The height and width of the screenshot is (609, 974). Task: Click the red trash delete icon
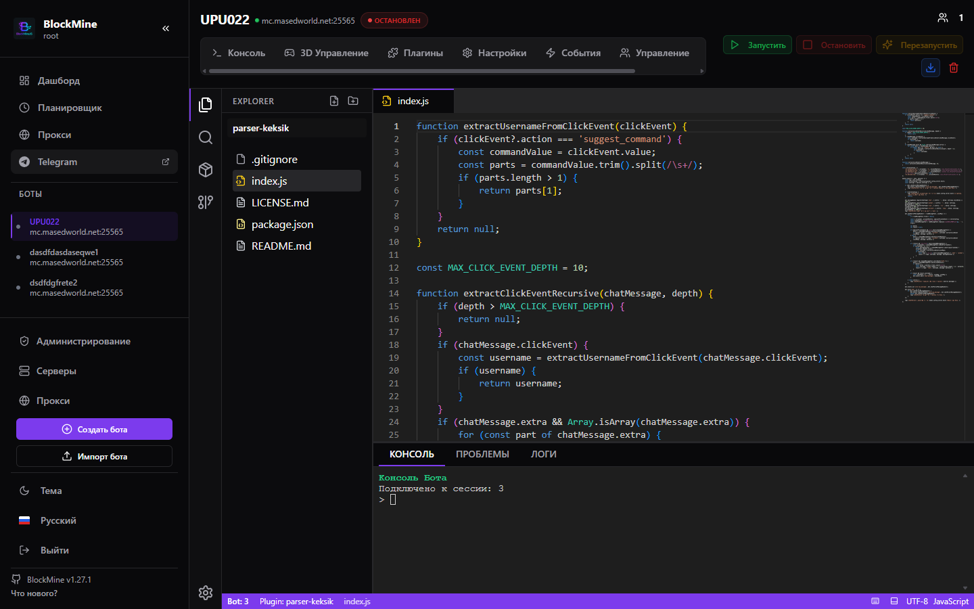954,68
